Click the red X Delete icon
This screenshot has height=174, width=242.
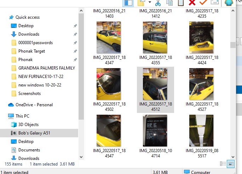(x=192, y=3)
